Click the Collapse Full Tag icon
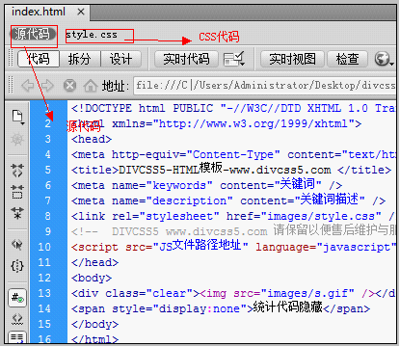 coord(17,171)
